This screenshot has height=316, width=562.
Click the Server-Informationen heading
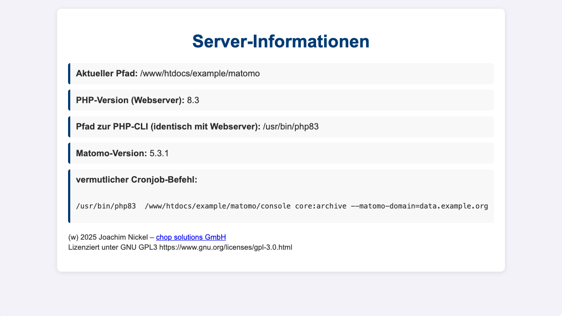pos(281,41)
